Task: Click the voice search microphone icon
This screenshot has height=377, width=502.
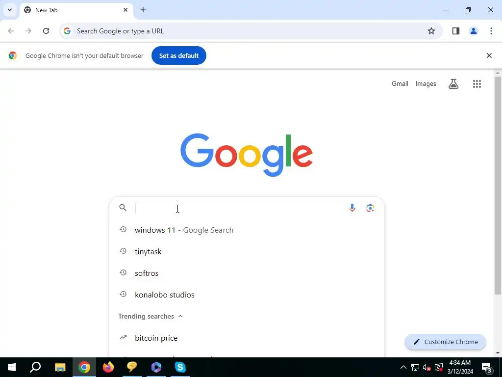Action: click(x=352, y=208)
